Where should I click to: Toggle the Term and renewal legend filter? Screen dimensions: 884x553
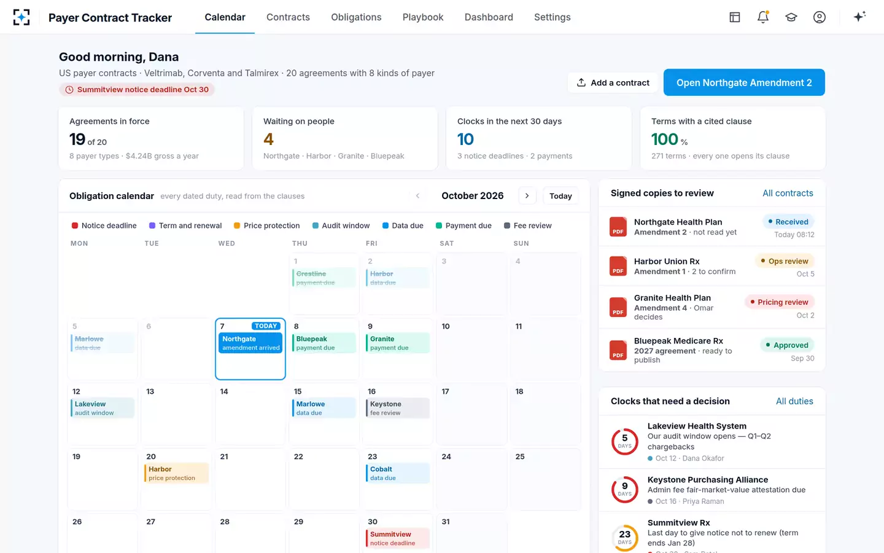[x=185, y=226]
